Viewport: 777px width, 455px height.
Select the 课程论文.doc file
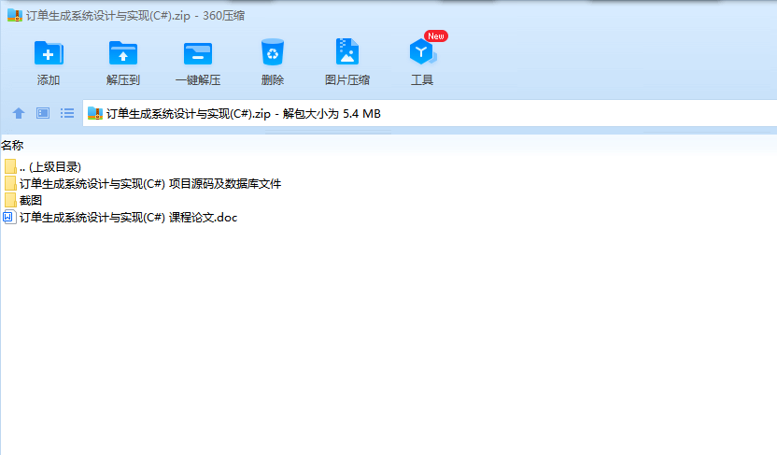click(120, 217)
